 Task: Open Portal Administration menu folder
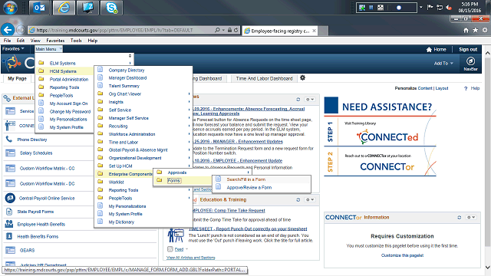(x=69, y=79)
